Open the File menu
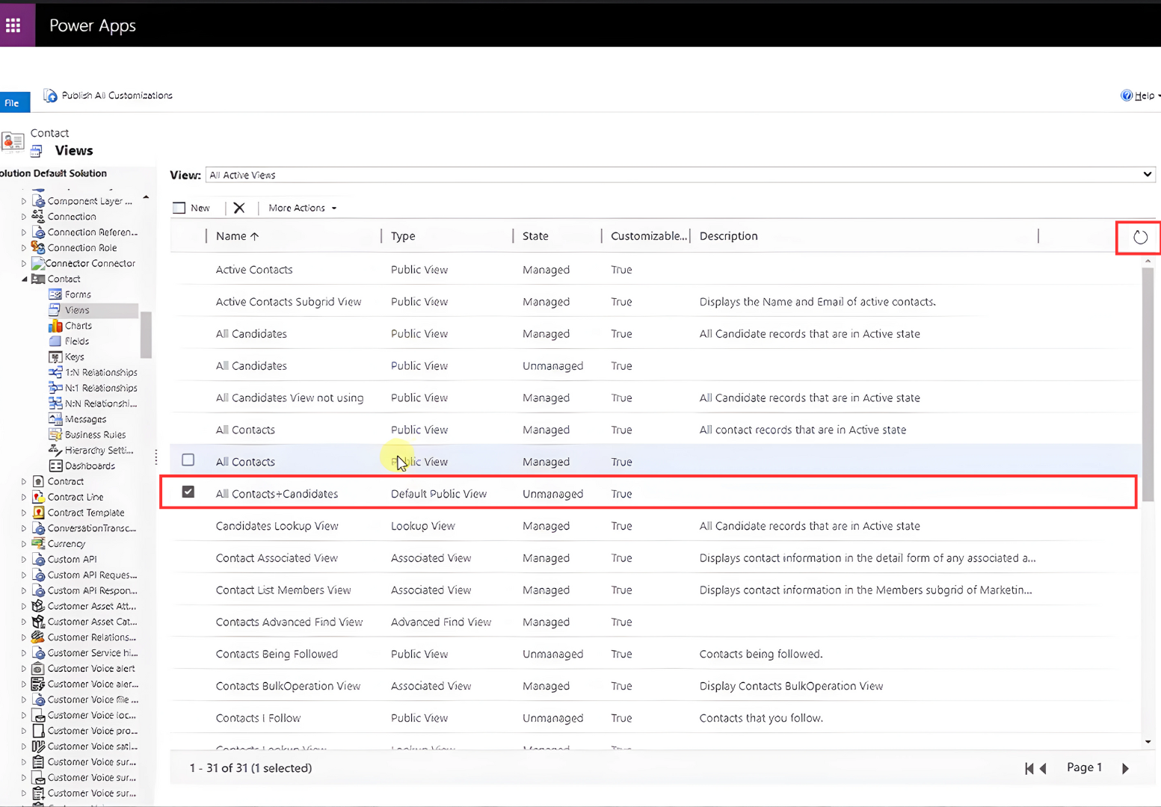Screen dimensions: 1161x807 14,102
